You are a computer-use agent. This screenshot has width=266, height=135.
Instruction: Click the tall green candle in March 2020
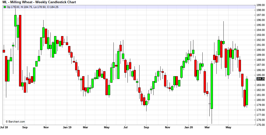click(x=212, y=86)
